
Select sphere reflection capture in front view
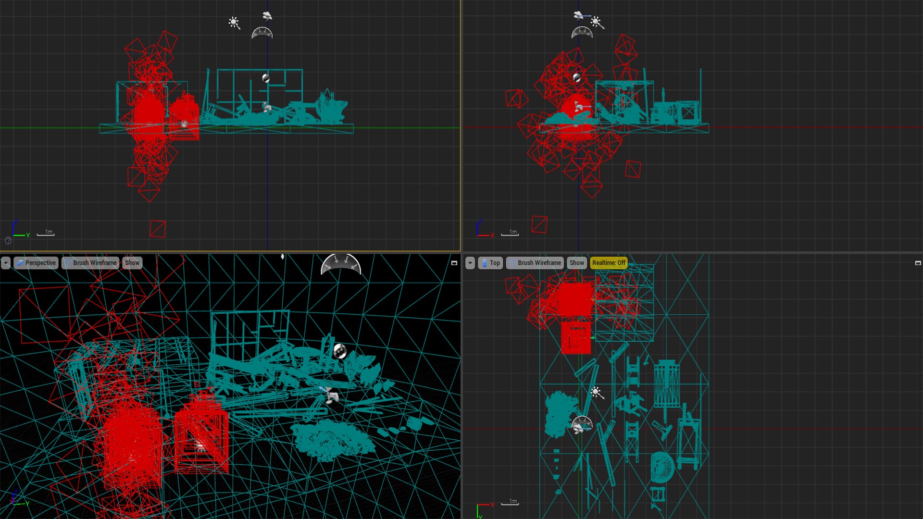pyautogui.click(x=266, y=78)
